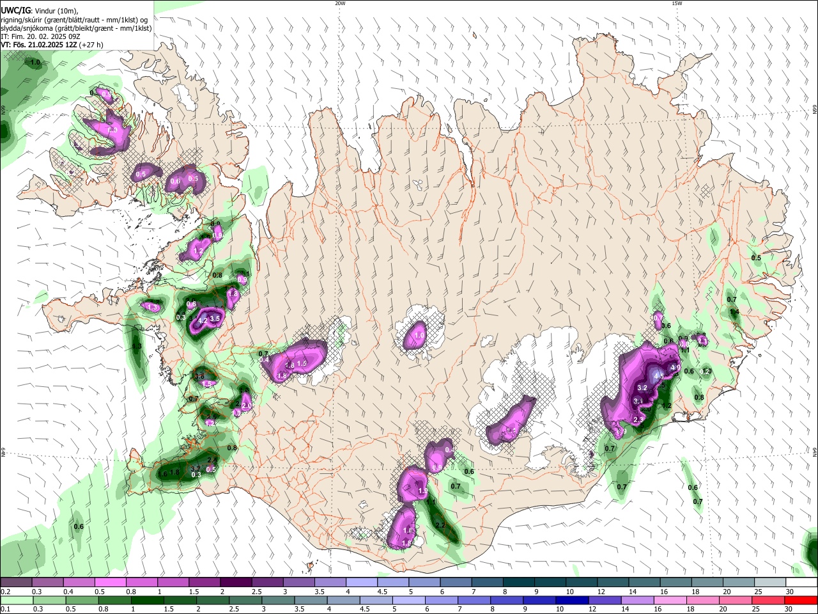Screen dimensions: 818x614
Task: Click the '1.9' value on the southern glacier
Action: pos(422,491)
